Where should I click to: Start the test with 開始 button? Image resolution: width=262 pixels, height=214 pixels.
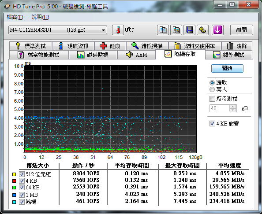tap(227, 68)
